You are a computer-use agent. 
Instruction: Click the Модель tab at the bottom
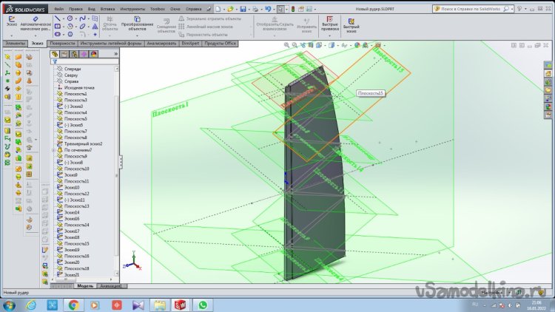(x=85, y=285)
